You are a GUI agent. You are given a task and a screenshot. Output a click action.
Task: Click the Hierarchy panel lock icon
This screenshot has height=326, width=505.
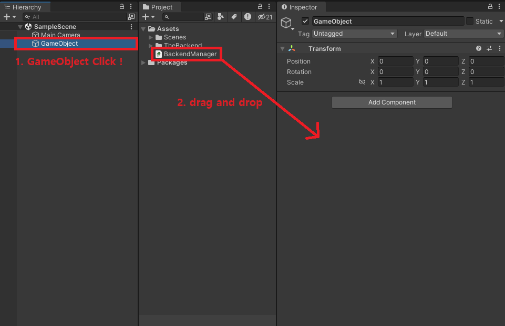[122, 6]
